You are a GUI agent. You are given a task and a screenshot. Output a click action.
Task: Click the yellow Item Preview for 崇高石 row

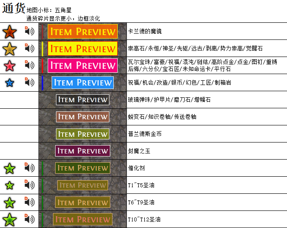pyautogui.click(x=83, y=48)
